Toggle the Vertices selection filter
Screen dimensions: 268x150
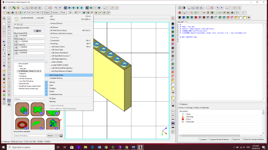click(x=69, y=82)
